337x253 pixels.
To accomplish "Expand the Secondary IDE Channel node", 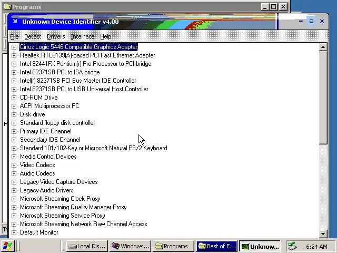I will click(14, 140).
